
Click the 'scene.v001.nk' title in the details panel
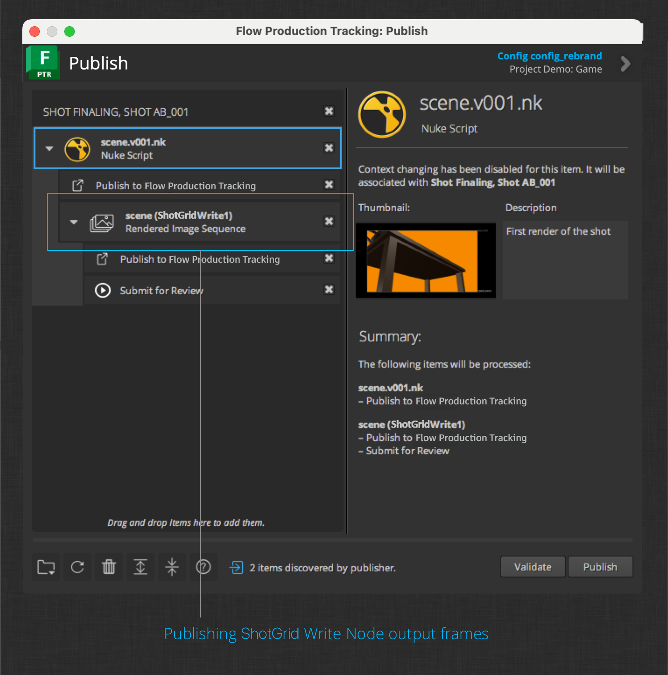481,103
